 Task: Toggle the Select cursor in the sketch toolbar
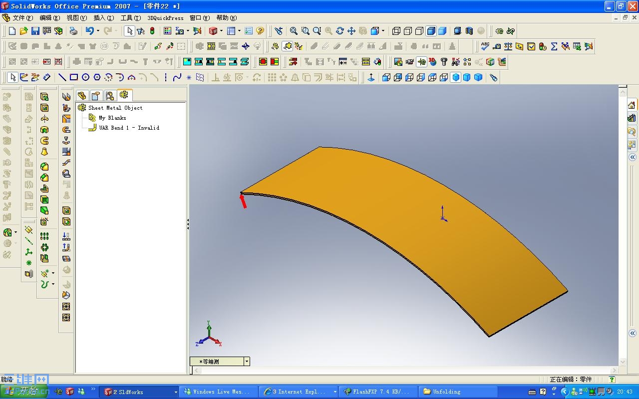(12, 77)
